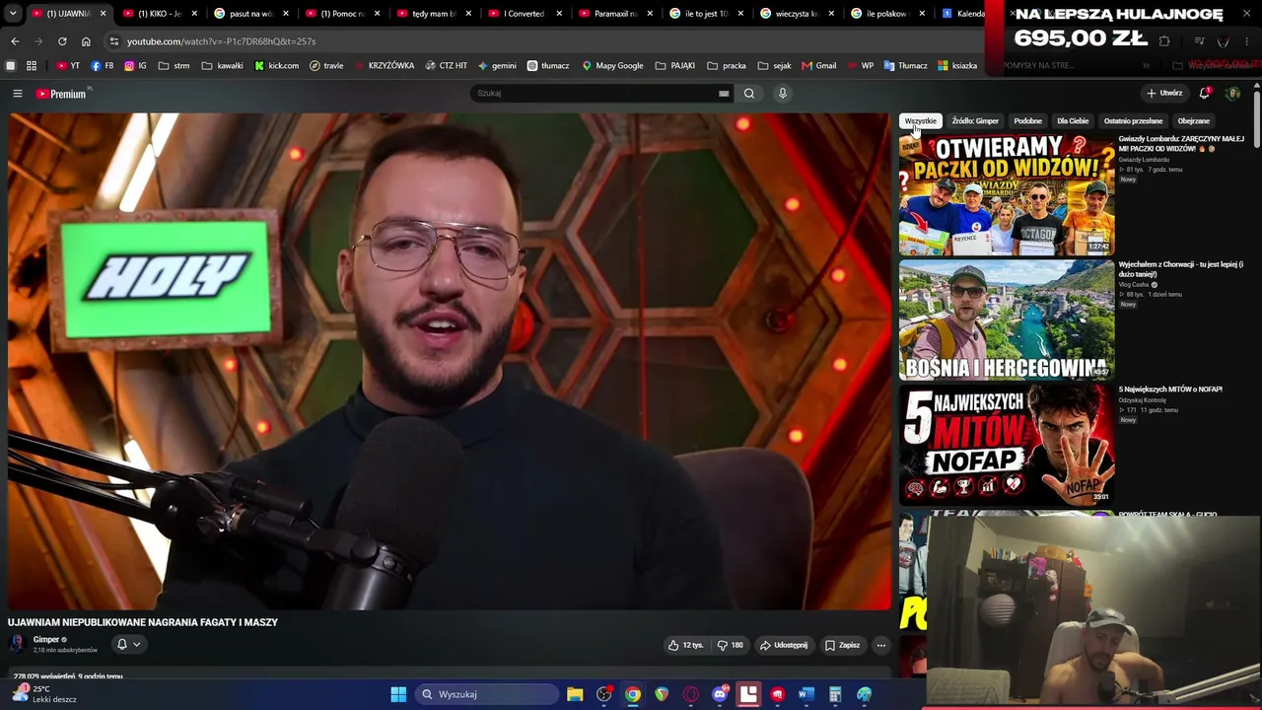Open Gimper channel avatar
This screenshot has height=710, width=1262.
[x=17, y=644]
